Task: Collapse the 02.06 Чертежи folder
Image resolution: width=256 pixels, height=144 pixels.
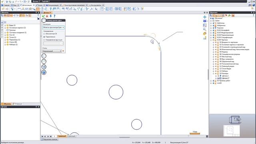Action: (211, 40)
